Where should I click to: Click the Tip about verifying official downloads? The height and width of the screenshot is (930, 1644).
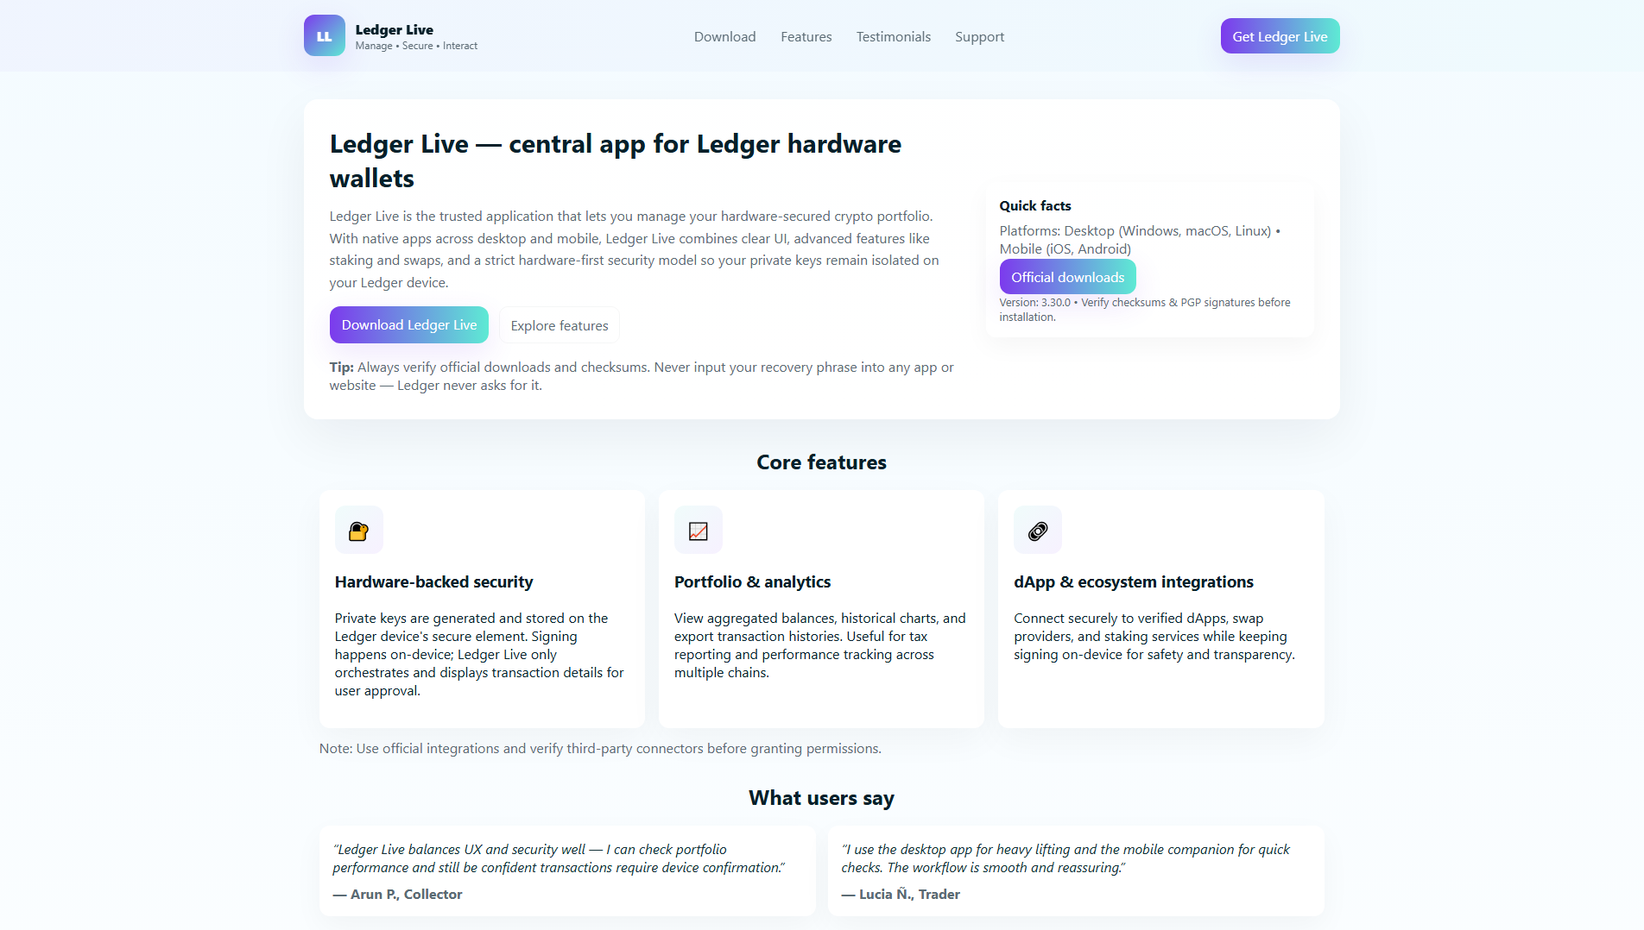click(x=642, y=376)
